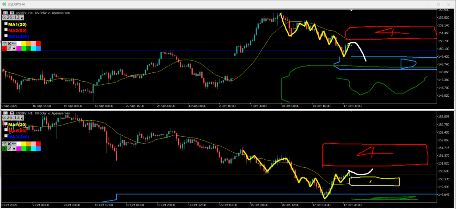Pick the yellow color swatch in H4 palette
The height and width of the screenshot is (209, 456).
click(x=24, y=43)
